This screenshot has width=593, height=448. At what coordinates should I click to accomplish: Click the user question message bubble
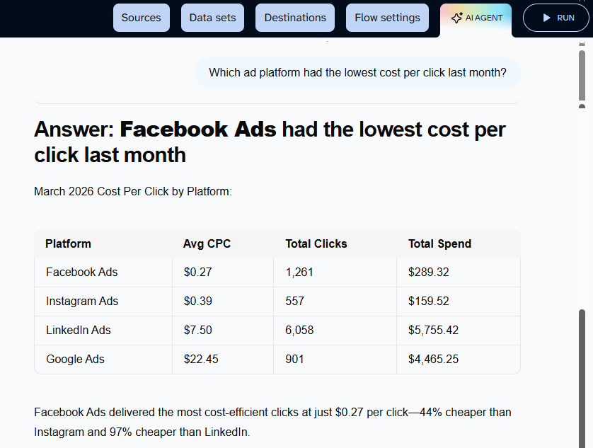pos(357,73)
